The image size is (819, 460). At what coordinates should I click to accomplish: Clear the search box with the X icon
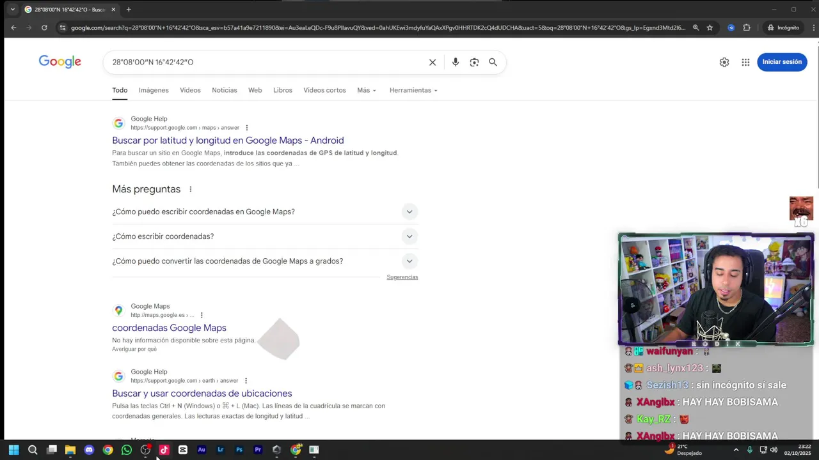tap(433, 62)
